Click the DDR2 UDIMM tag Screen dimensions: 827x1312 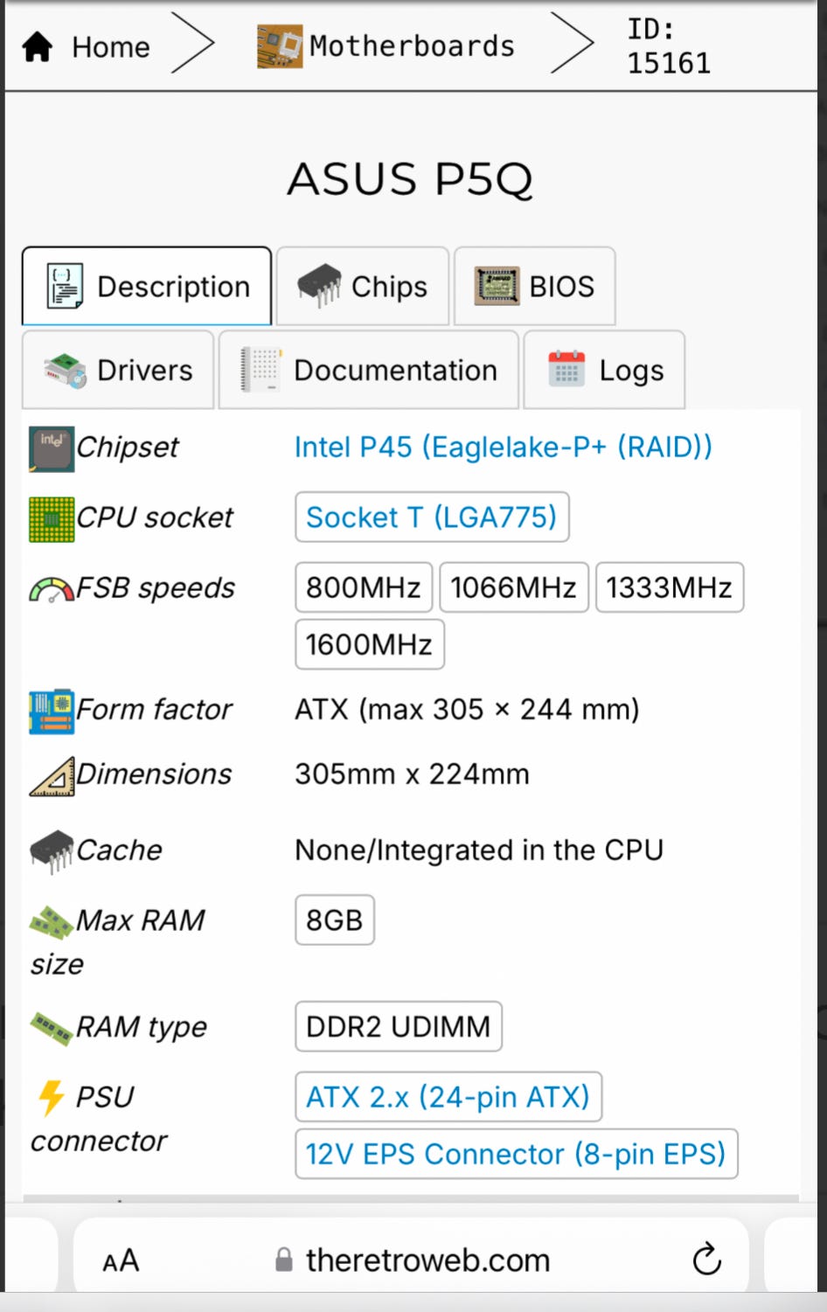click(x=399, y=1026)
